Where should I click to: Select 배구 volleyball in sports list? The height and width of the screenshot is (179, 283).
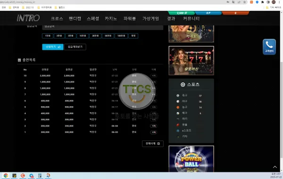coord(184,113)
